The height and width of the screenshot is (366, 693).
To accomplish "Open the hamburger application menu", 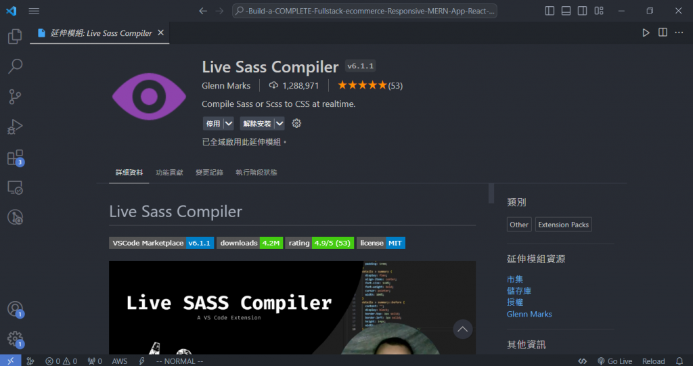I will click(x=34, y=11).
